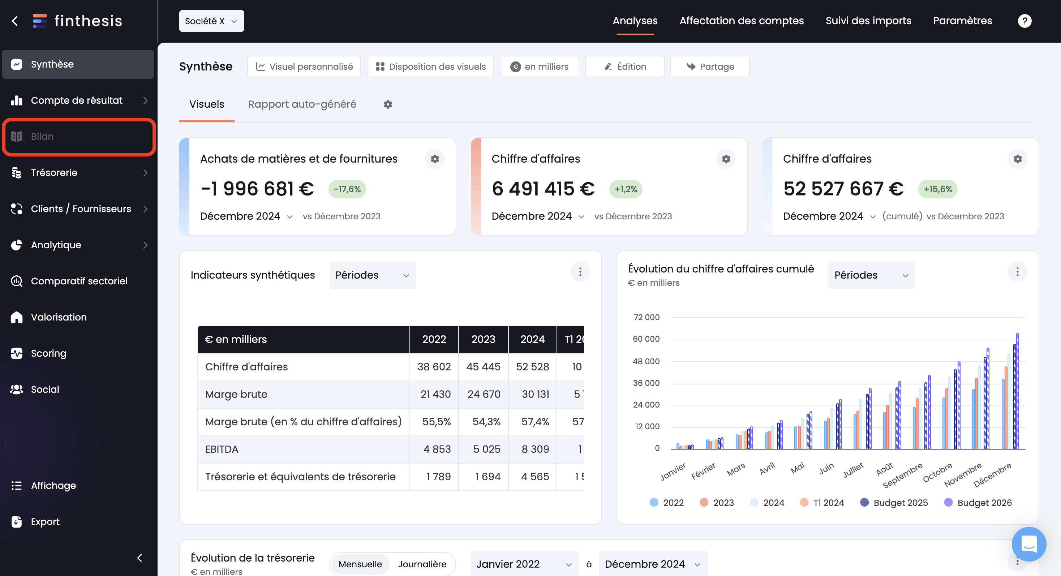Open three-dot menu of Évolution du chiffre d'affaires cumulé
The image size is (1061, 576).
[1017, 272]
